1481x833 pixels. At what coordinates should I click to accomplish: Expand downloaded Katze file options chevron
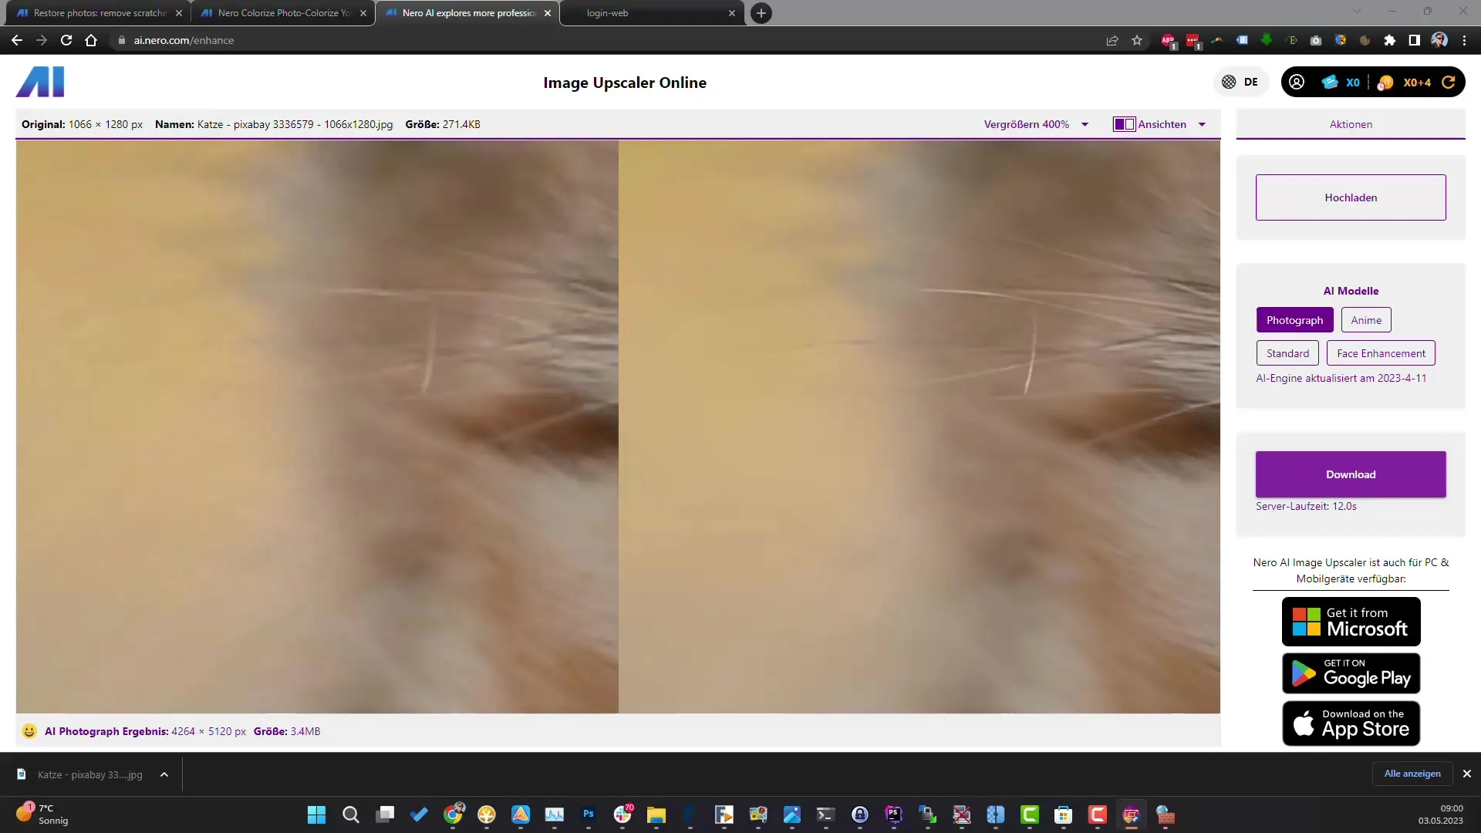click(164, 774)
